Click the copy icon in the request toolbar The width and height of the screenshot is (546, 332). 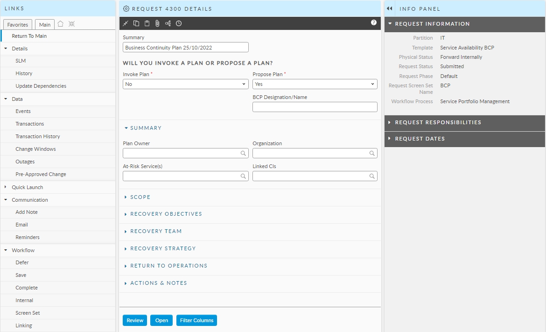136,23
